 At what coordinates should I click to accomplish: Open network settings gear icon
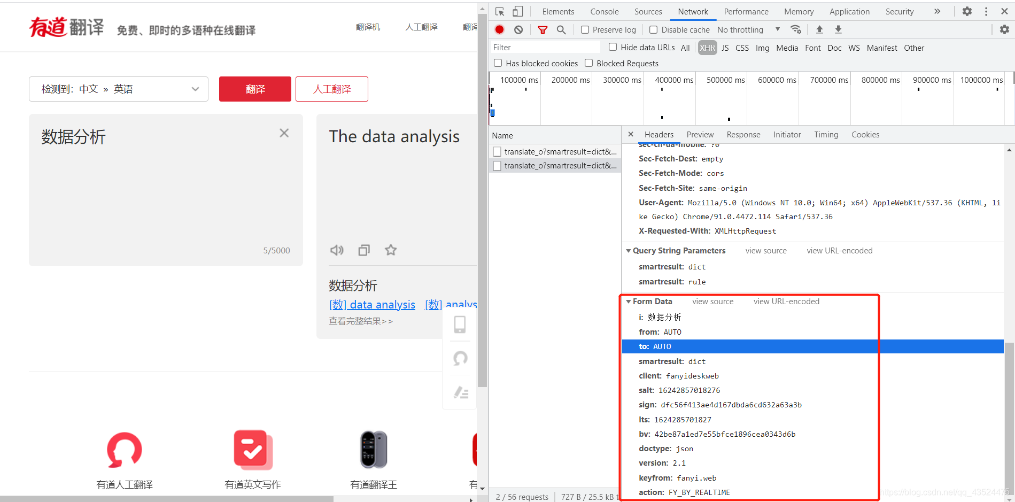[x=1004, y=29]
